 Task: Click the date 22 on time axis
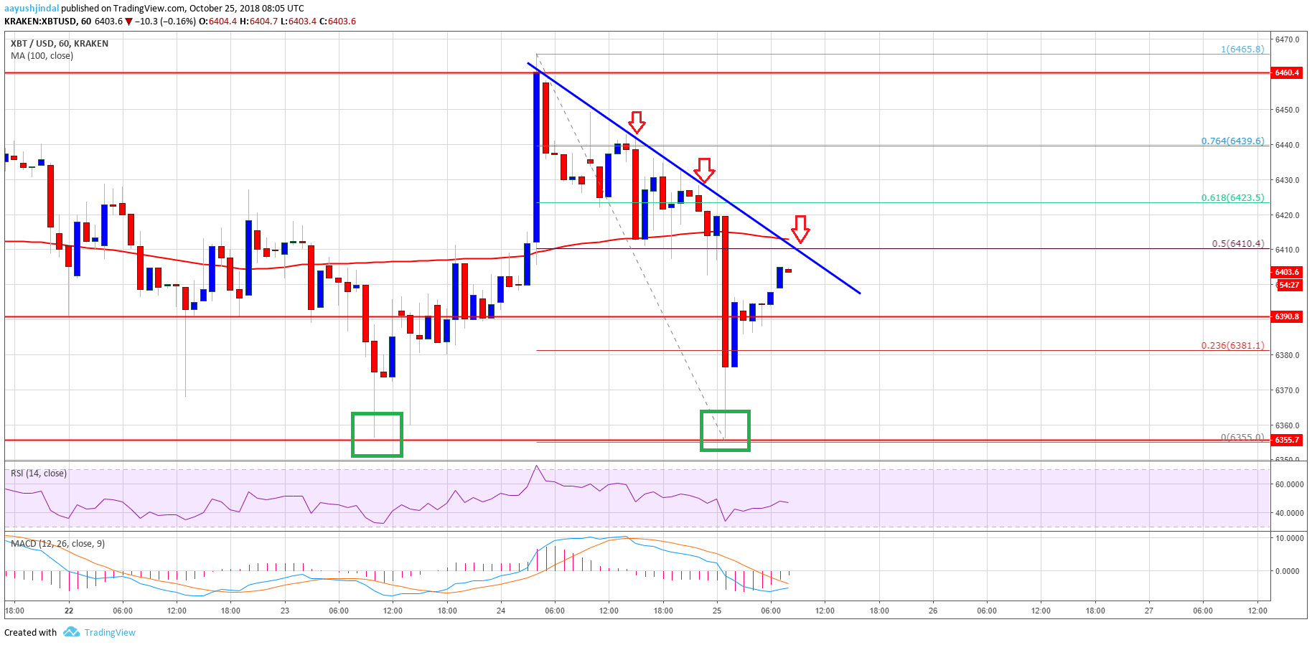click(x=69, y=611)
